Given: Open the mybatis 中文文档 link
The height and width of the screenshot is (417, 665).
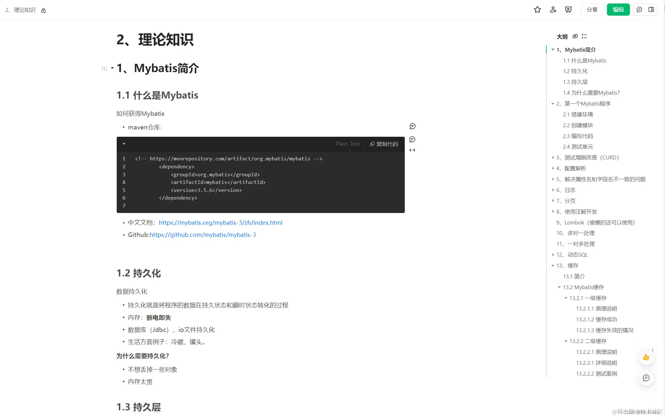Looking at the screenshot, I should tap(220, 223).
